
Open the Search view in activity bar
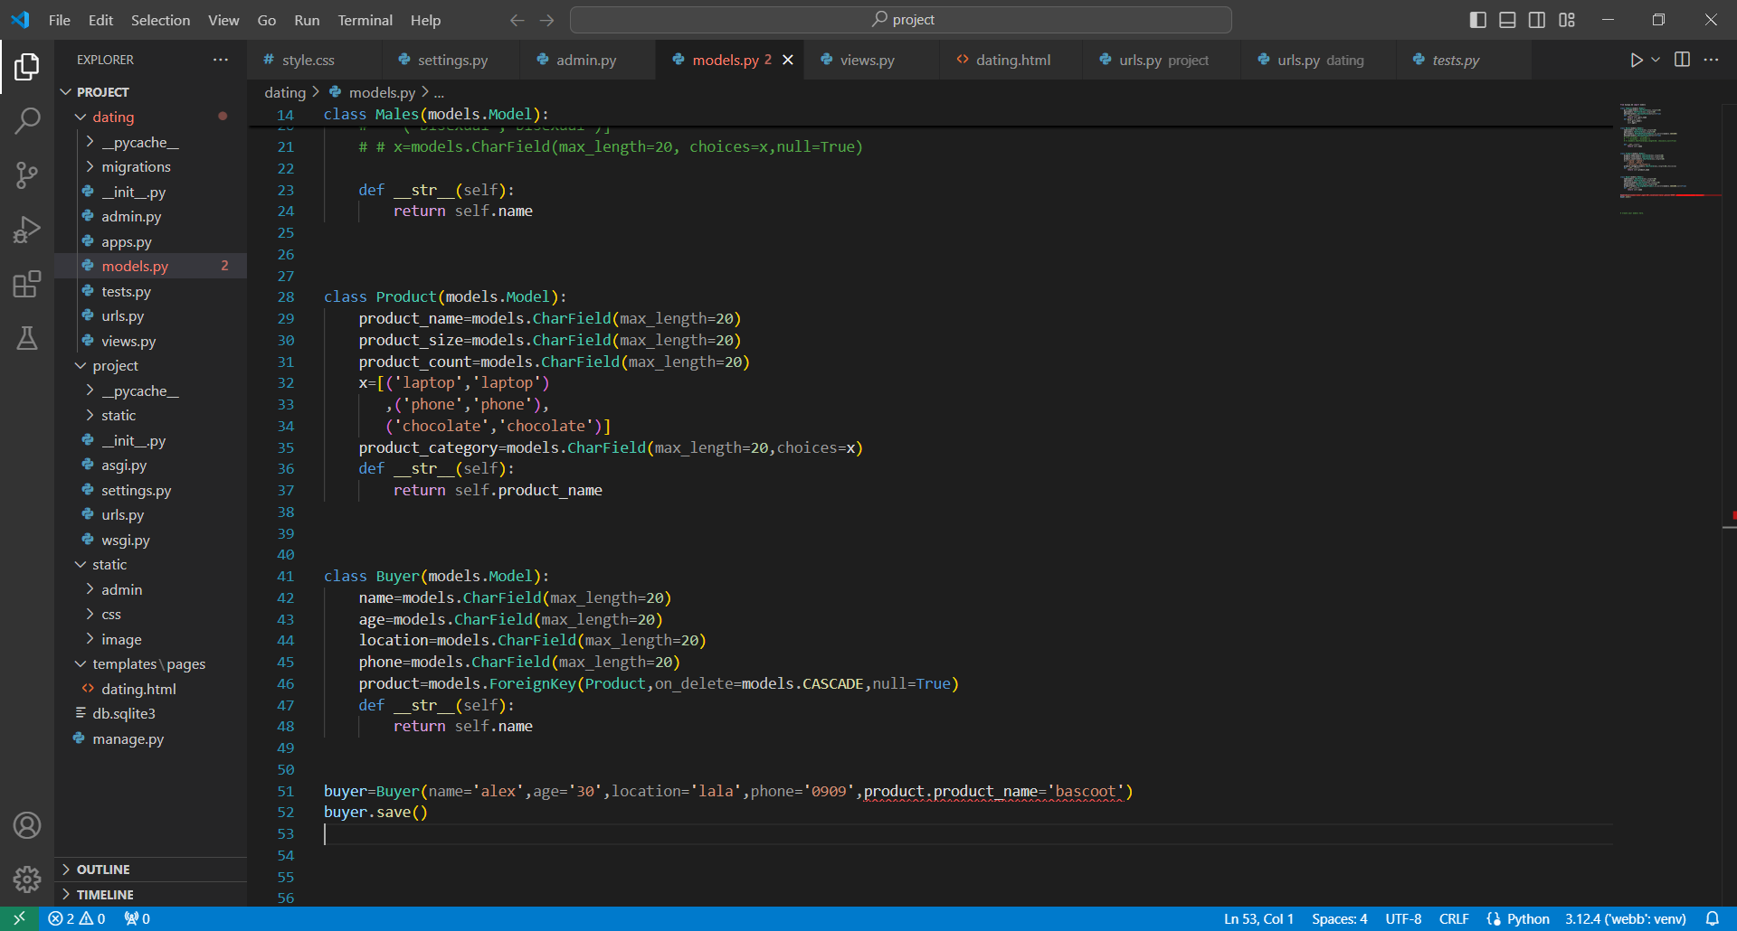pos(27,120)
